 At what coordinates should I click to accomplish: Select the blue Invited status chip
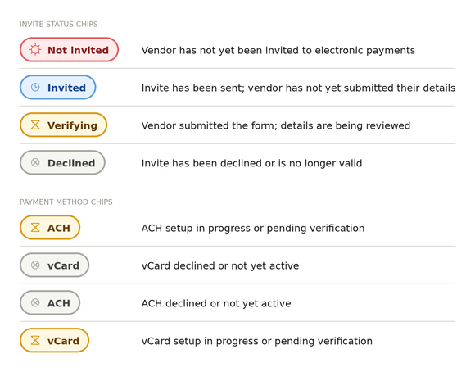pyautogui.click(x=58, y=88)
